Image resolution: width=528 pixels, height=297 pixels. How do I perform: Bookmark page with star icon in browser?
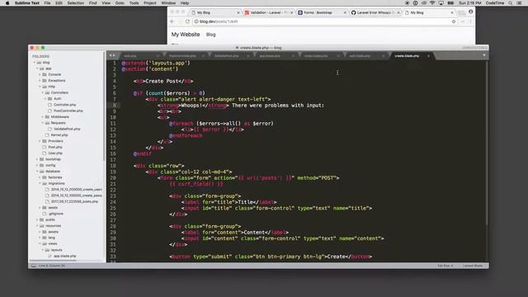click(x=454, y=21)
